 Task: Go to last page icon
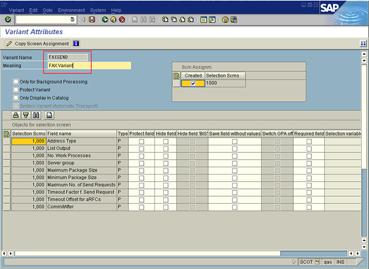click(x=191, y=19)
